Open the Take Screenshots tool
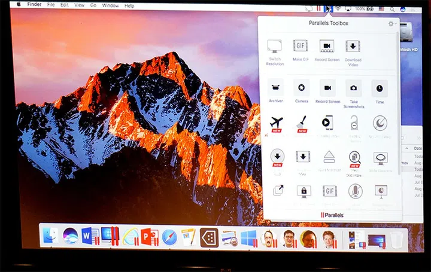The image size is (431, 272). click(354, 94)
